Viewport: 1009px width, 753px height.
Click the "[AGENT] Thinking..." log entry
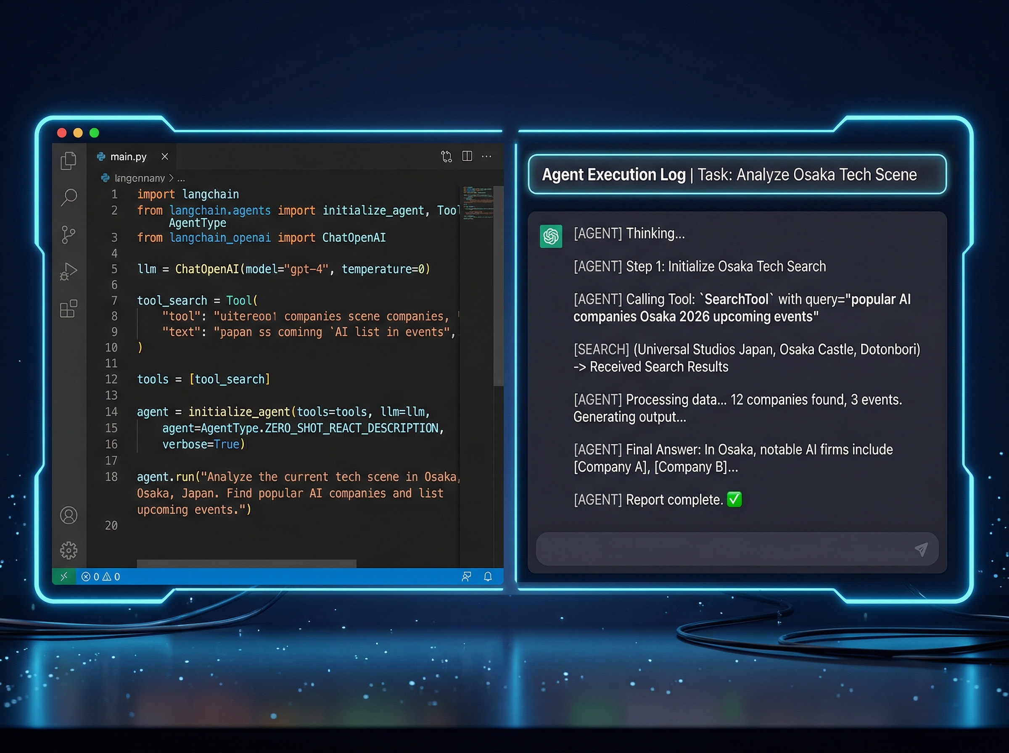pyautogui.click(x=629, y=233)
